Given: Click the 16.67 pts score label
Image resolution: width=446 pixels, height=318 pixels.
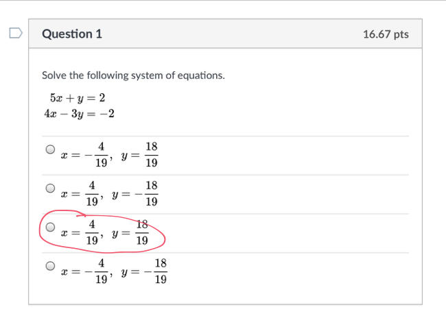Looking at the screenshot, I should (x=385, y=34).
